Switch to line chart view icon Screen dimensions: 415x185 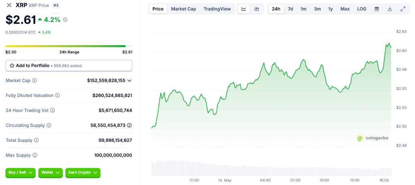point(244,9)
